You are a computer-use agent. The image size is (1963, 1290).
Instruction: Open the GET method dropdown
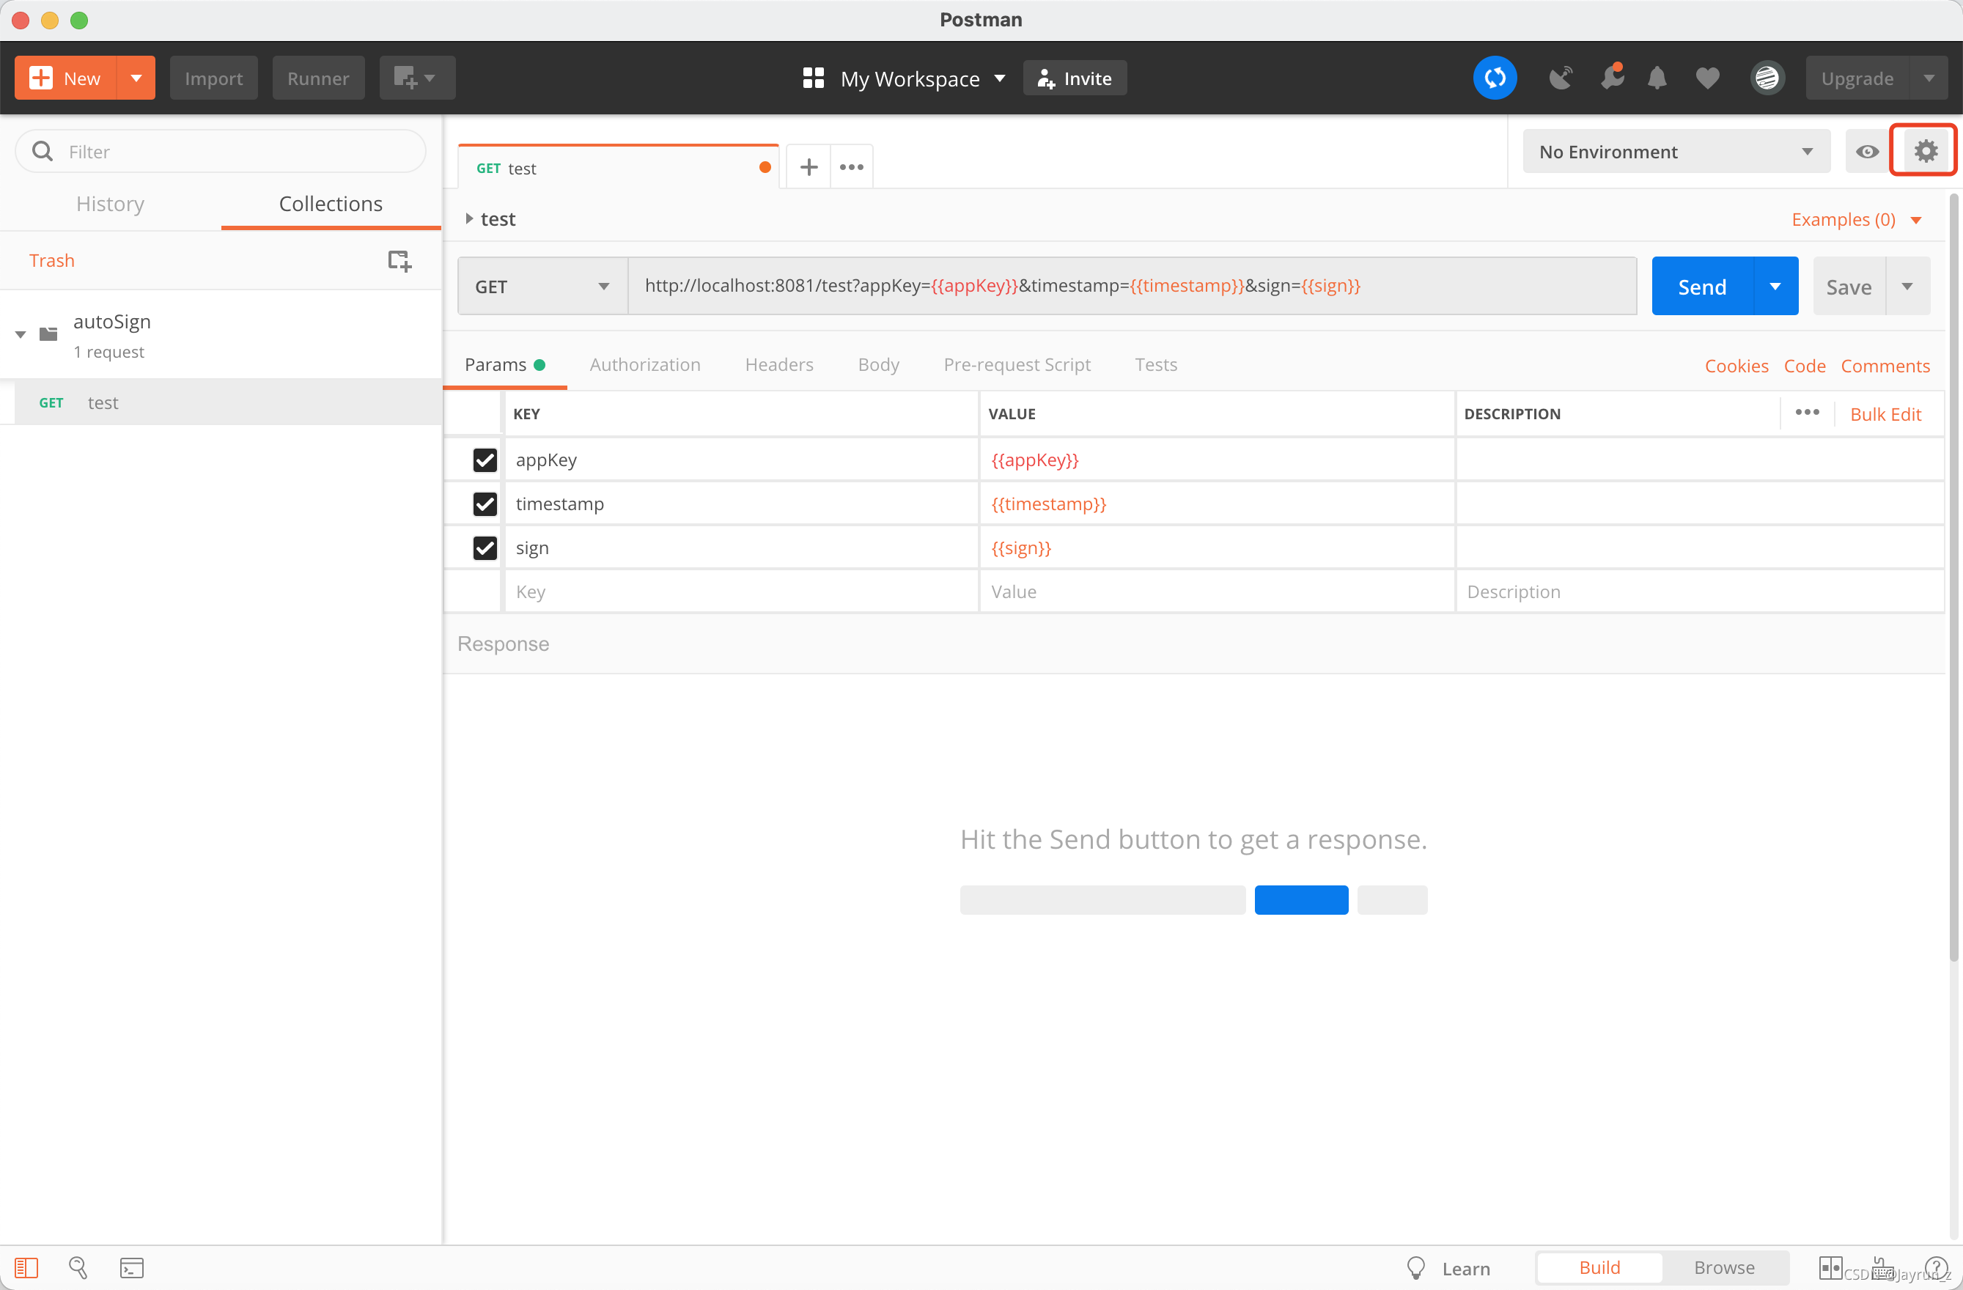542,286
